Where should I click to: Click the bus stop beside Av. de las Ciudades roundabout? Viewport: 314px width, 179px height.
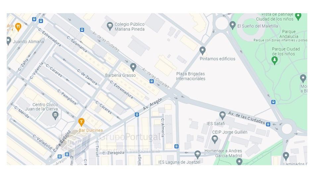coord(268,124)
